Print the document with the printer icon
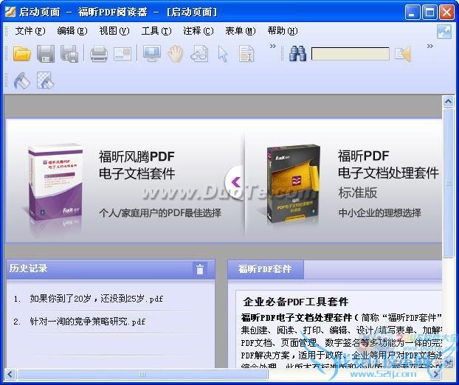 (x=99, y=54)
